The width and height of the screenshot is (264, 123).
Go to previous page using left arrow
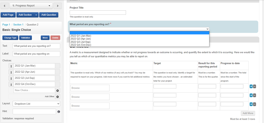tap(4, 6)
